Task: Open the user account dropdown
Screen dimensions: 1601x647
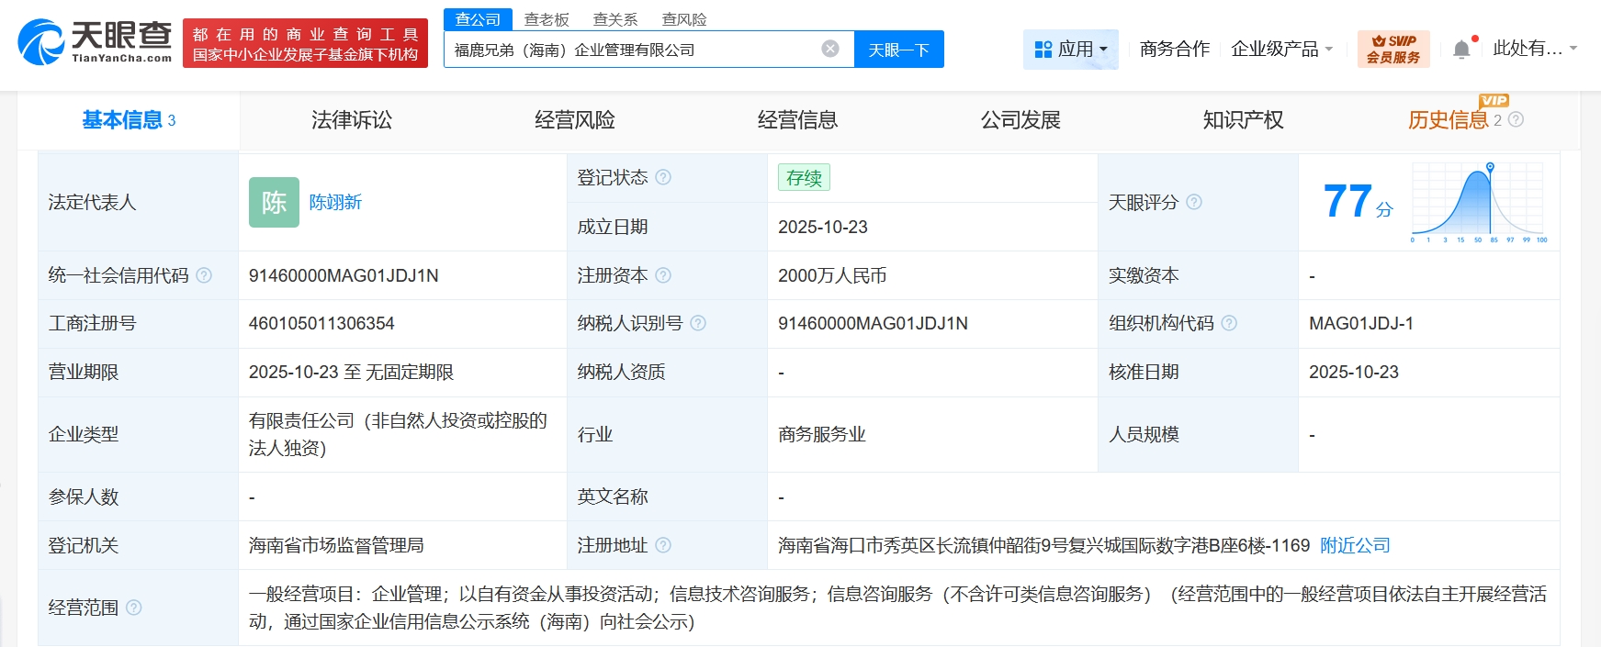Action: click(x=1534, y=49)
